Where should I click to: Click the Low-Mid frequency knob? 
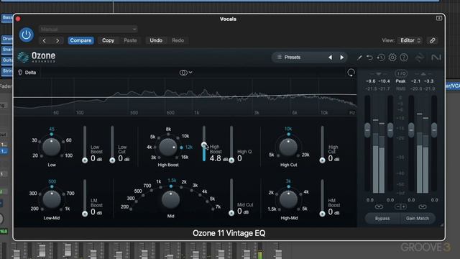point(52,200)
